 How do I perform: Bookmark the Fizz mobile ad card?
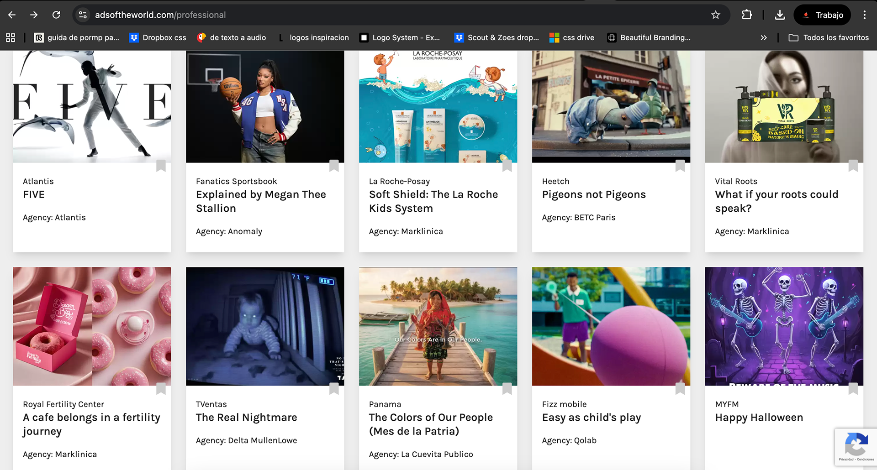(x=680, y=389)
